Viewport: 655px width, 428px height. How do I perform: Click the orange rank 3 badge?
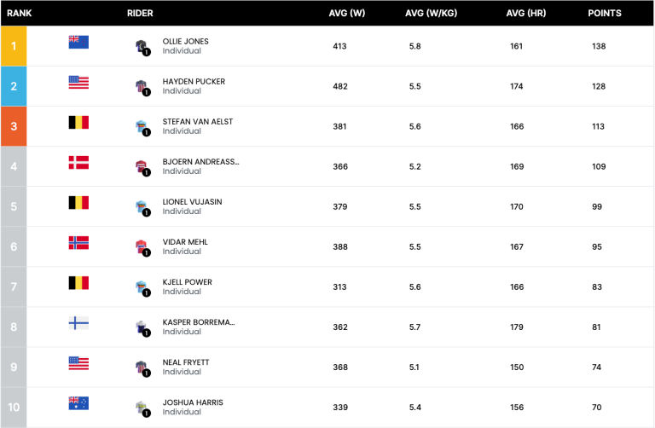(14, 126)
